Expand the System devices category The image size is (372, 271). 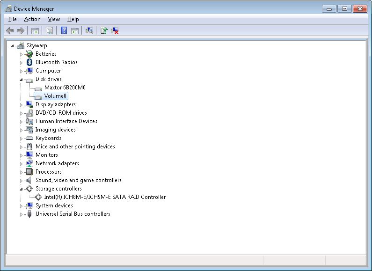21,206
